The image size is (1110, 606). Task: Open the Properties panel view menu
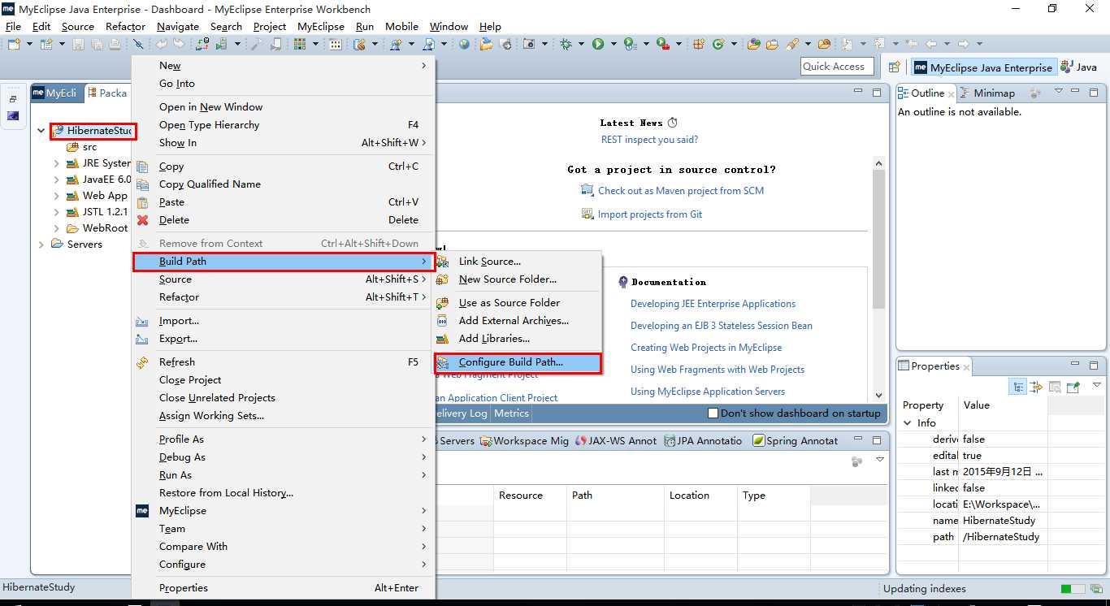[x=1097, y=385]
